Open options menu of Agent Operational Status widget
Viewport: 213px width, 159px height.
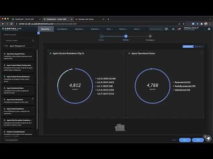pos(201,54)
